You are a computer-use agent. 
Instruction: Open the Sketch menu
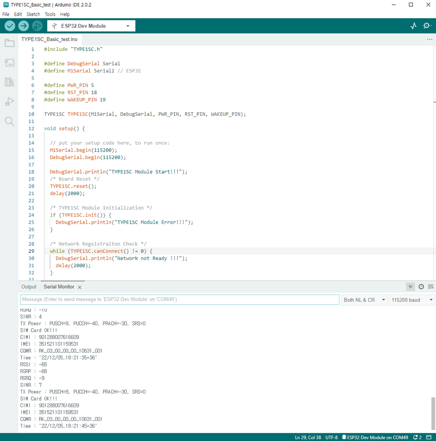[x=33, y=14]
